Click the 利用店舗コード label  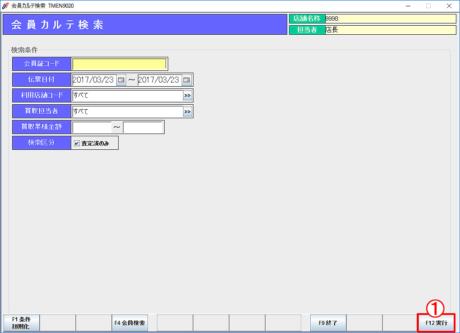tap(41, 96)
